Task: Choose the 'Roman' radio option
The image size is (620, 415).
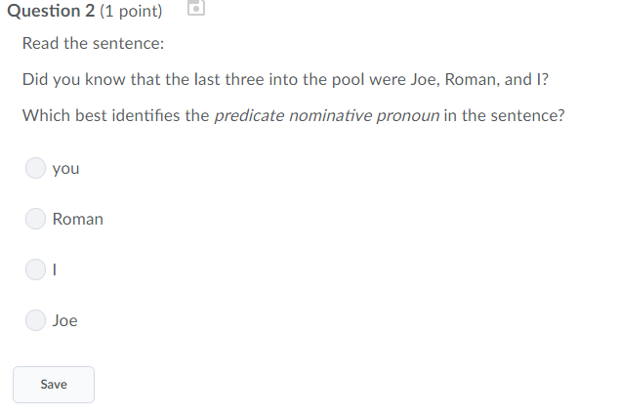Action: (x=35, y=219)
